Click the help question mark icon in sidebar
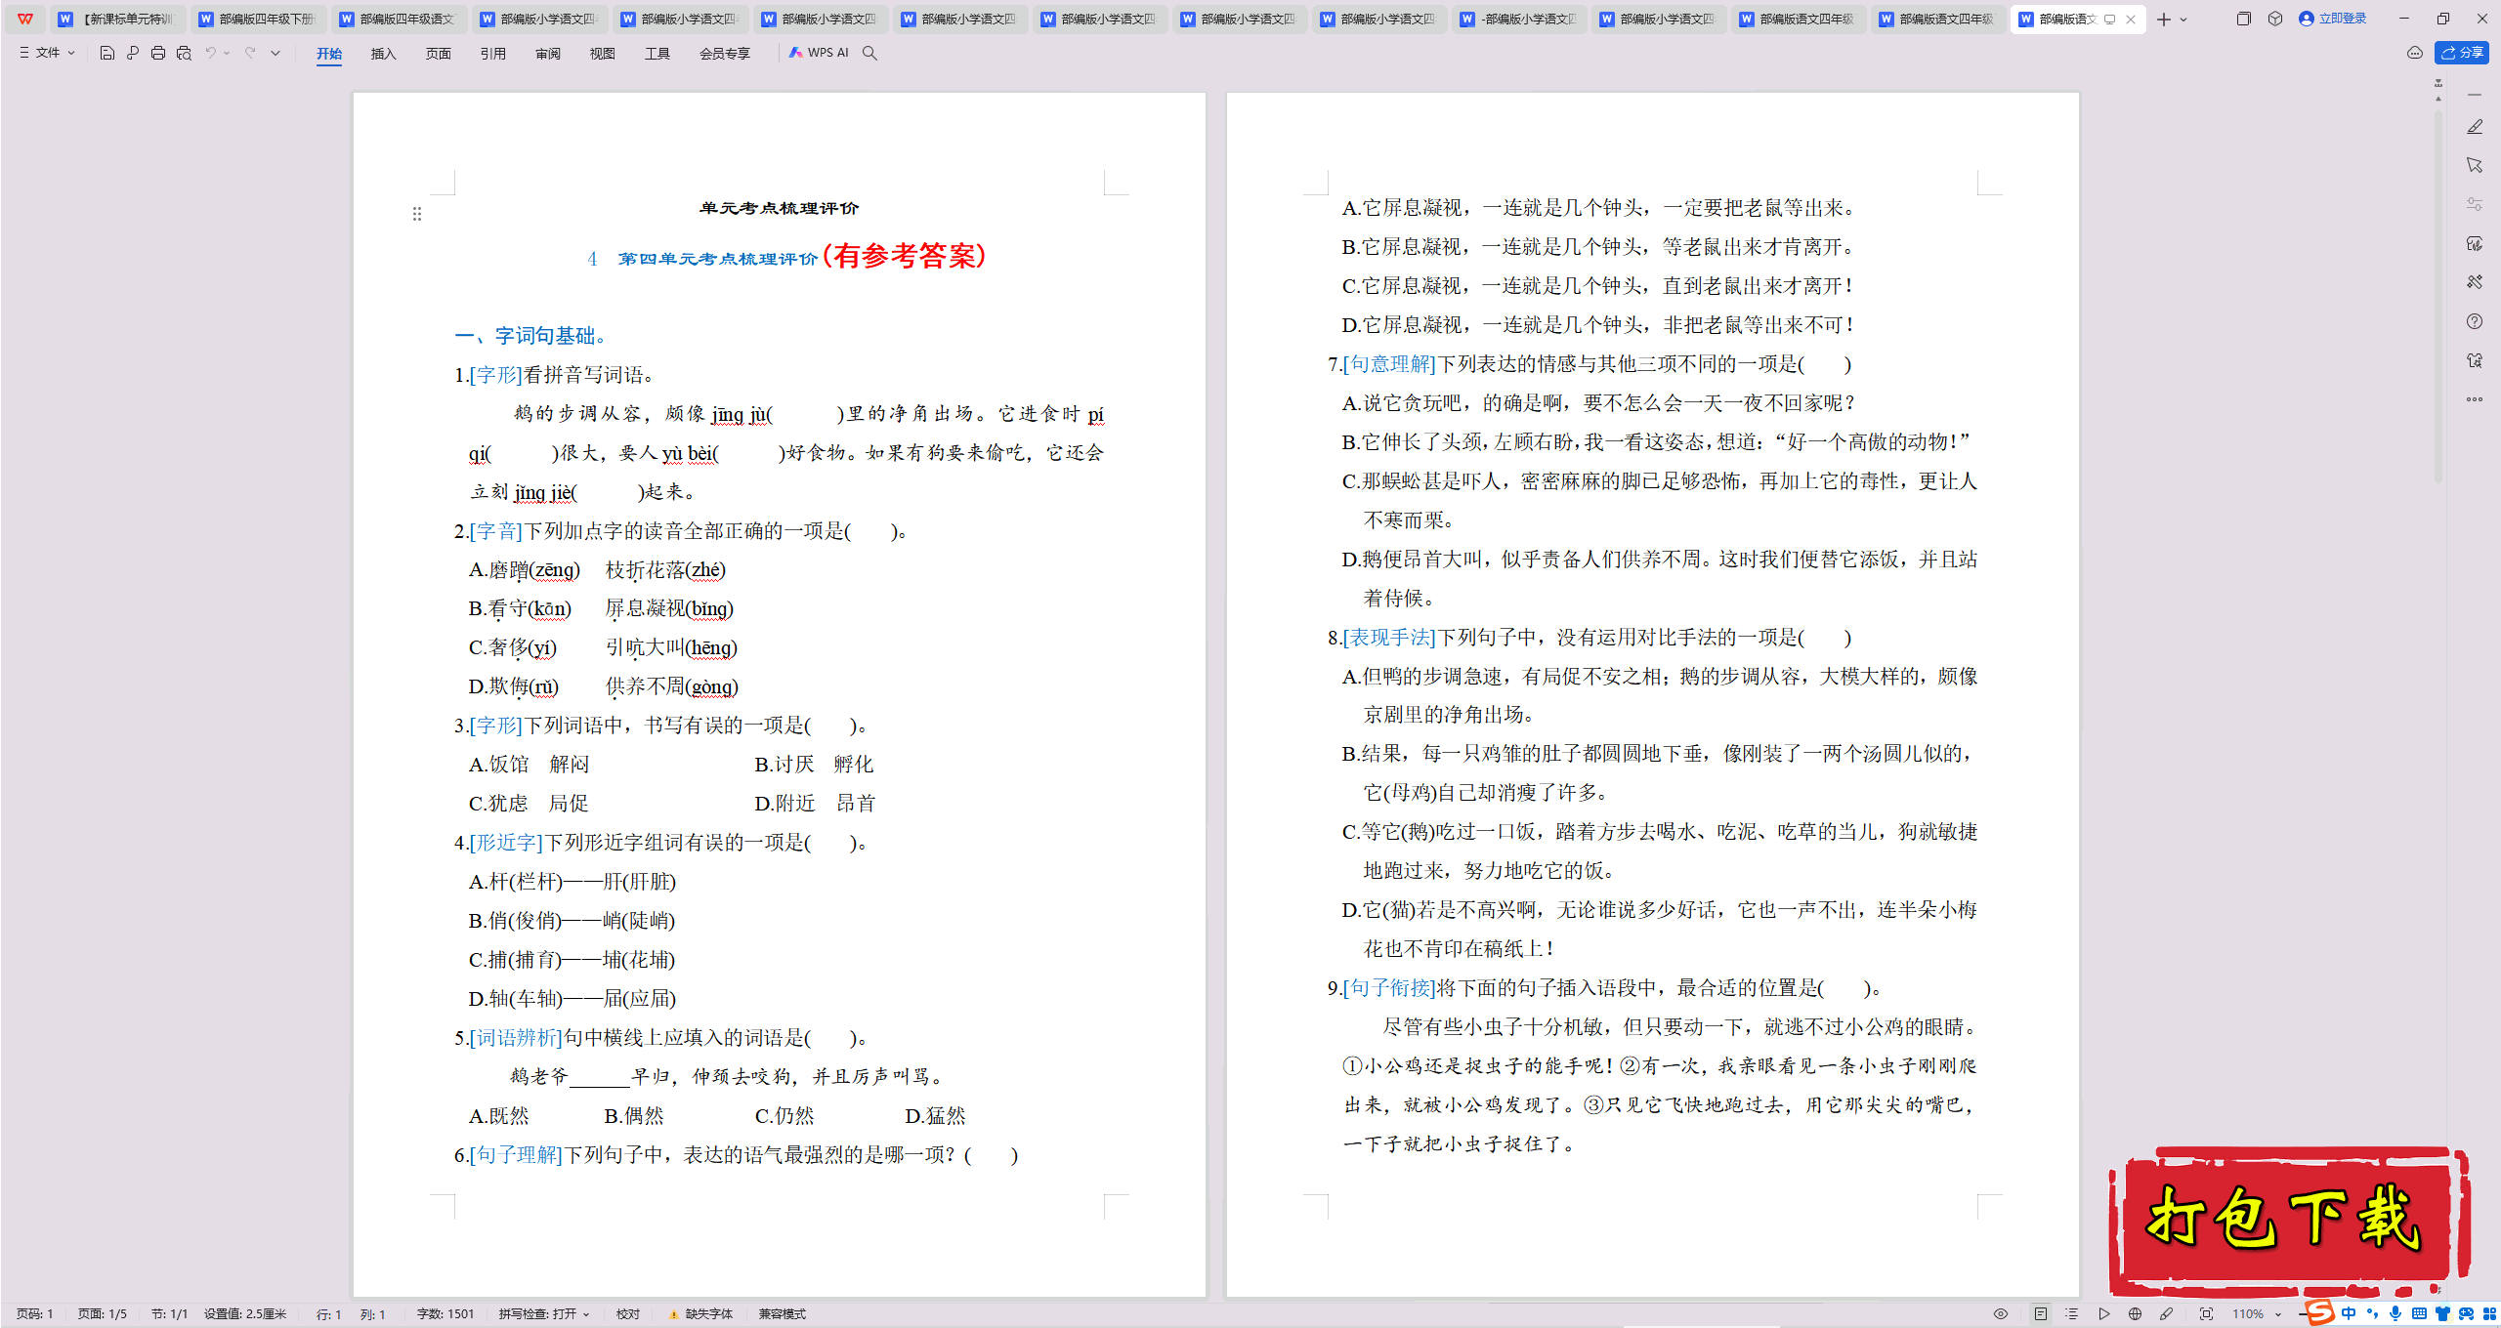The image size is (2501, 1328). click(2475, 321)
